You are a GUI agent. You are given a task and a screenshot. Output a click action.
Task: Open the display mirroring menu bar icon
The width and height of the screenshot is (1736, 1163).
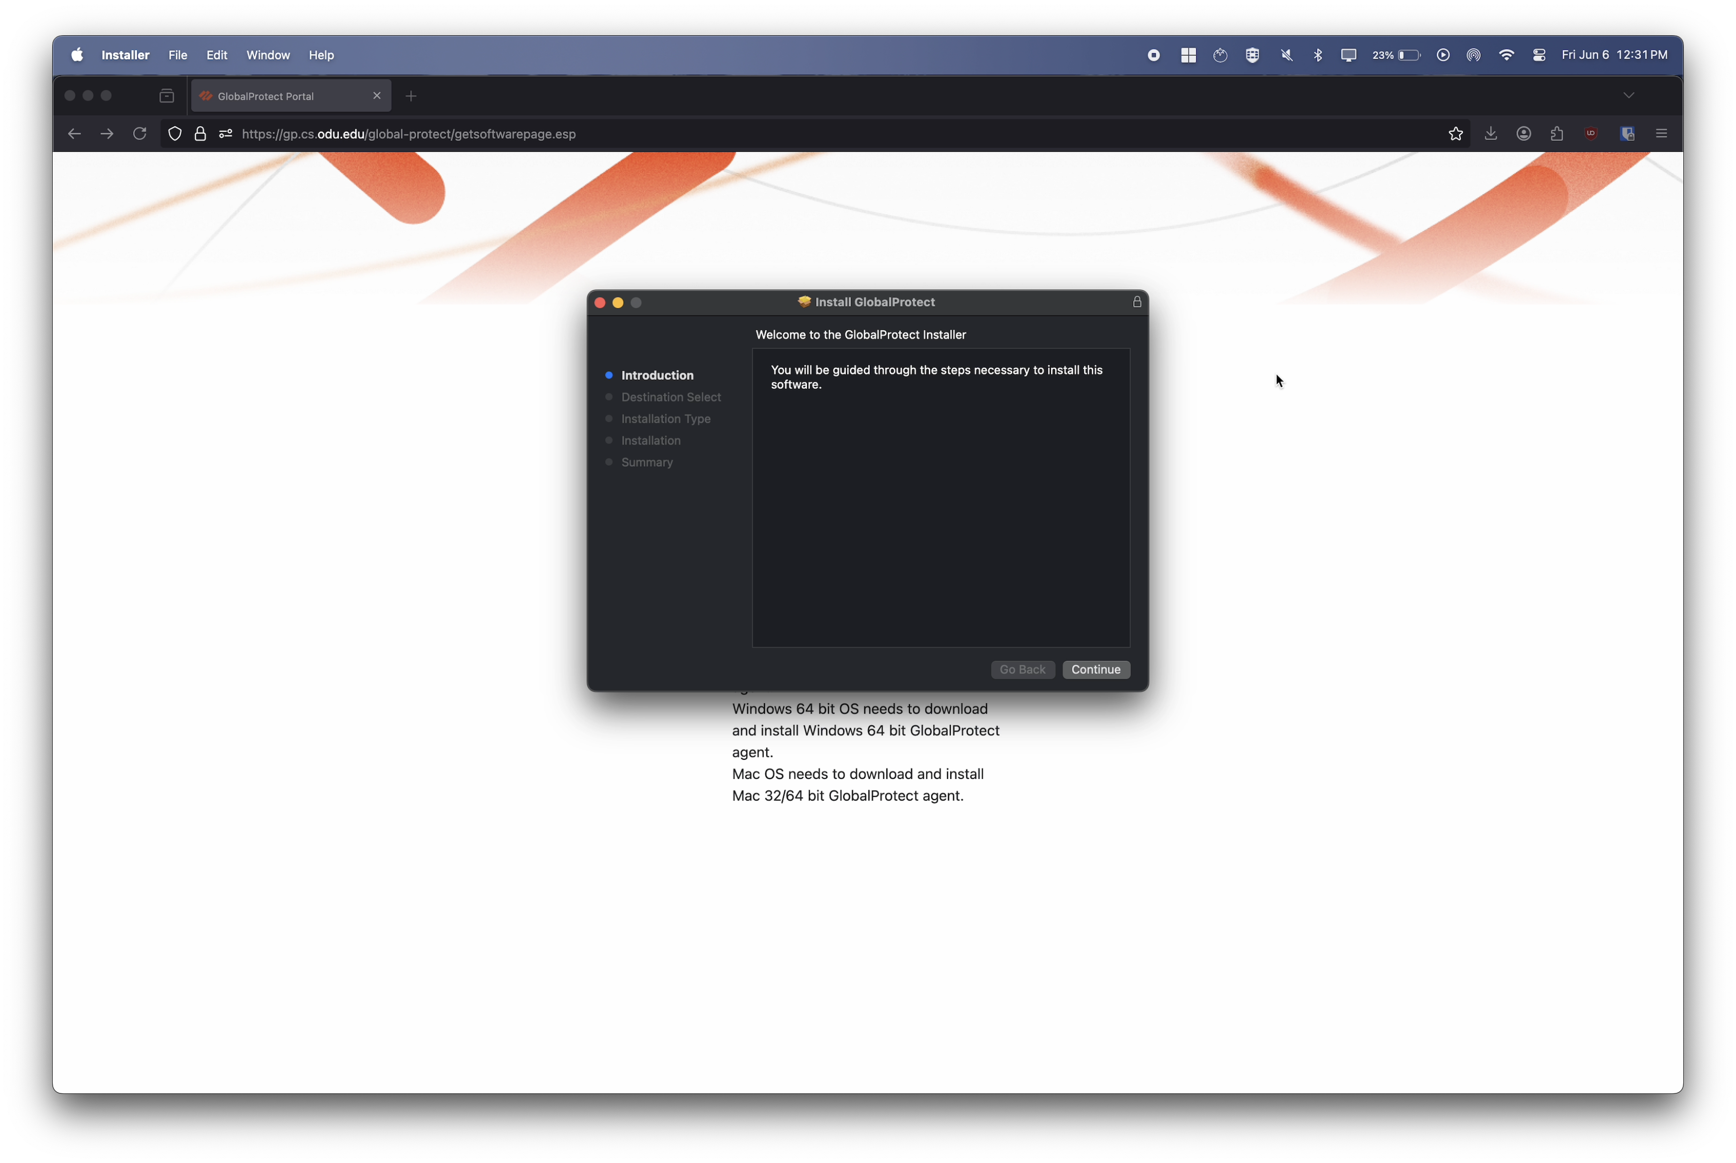[1349, 55]
